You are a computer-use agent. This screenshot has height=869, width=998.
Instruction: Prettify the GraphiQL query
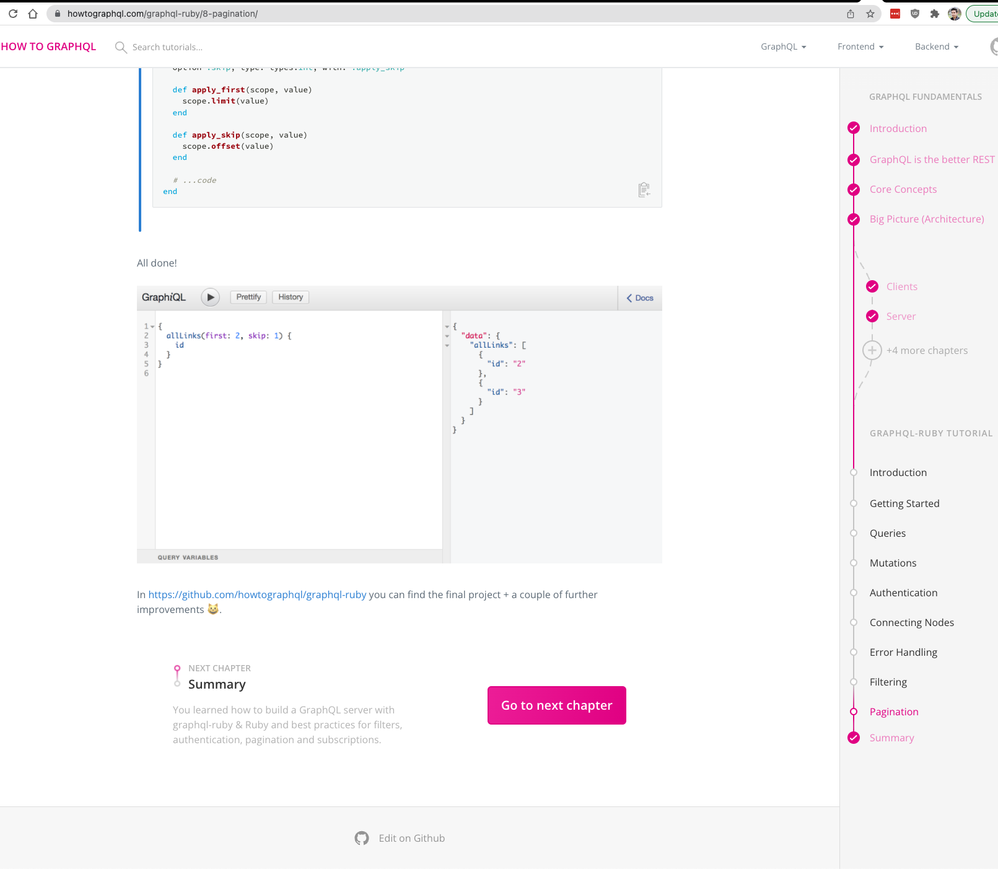248,297
